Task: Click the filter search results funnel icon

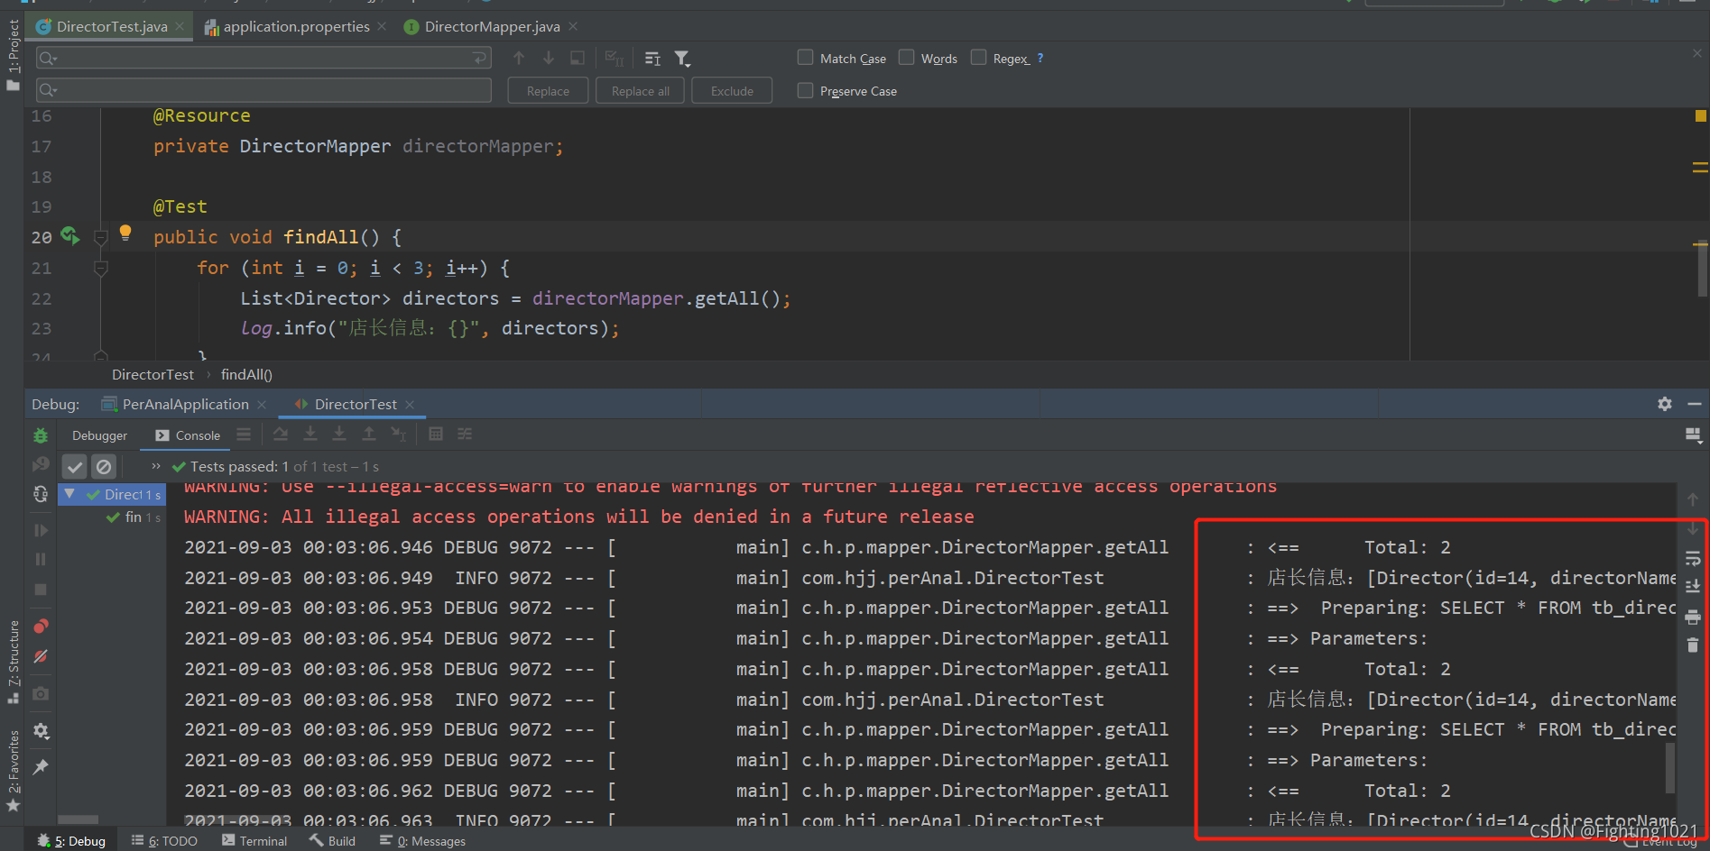Action: [682, 59]
